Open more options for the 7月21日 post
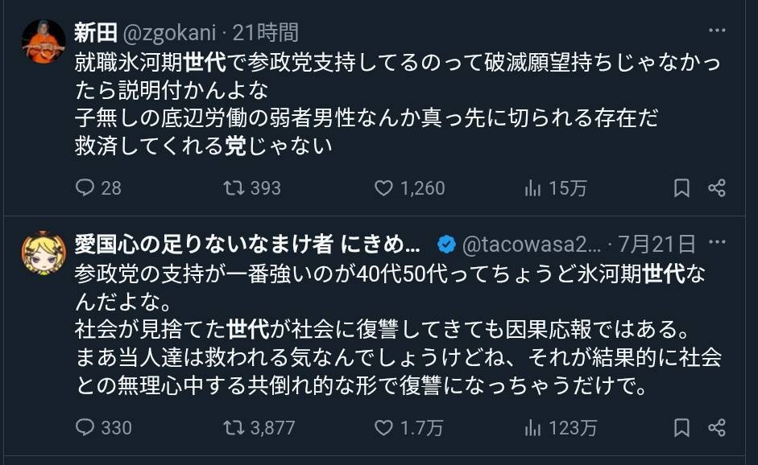 (x=717, y=244)
